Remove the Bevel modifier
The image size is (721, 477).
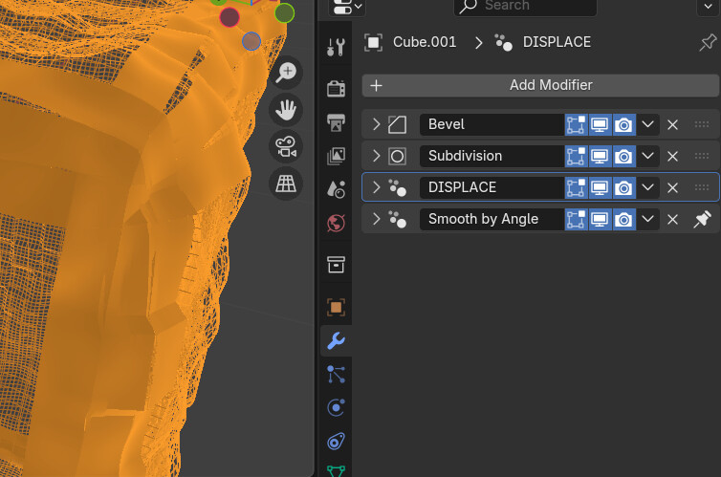pyautogui.click(x=672, y=124)
